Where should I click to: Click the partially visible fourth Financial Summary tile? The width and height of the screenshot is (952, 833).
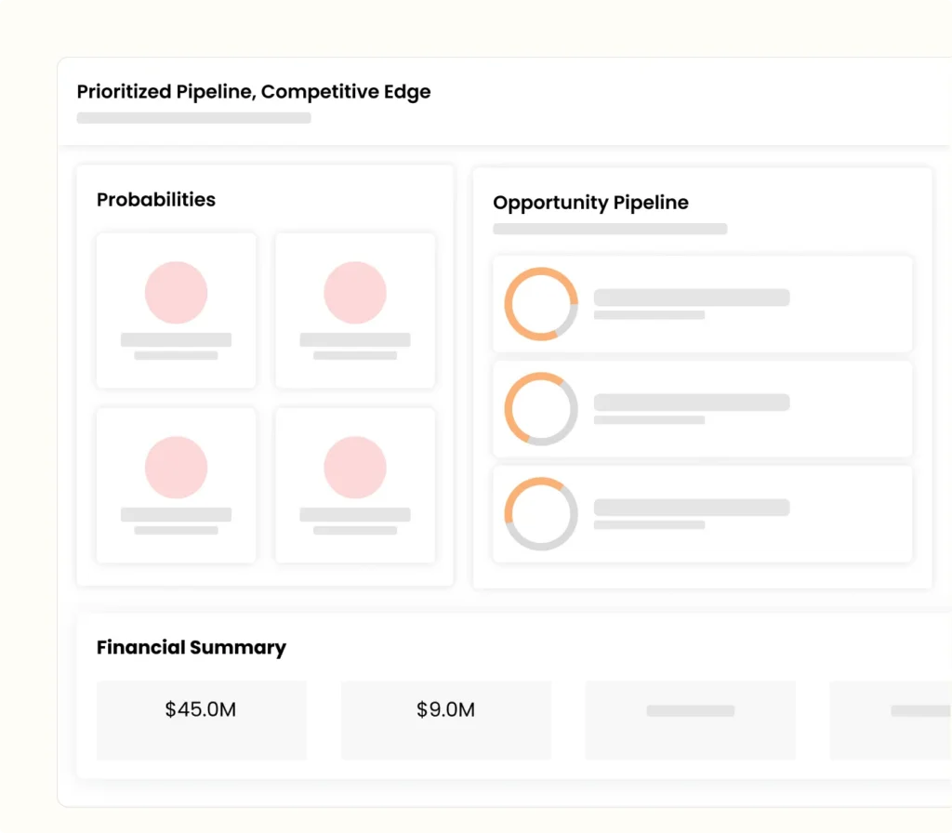tap(892, 720)
